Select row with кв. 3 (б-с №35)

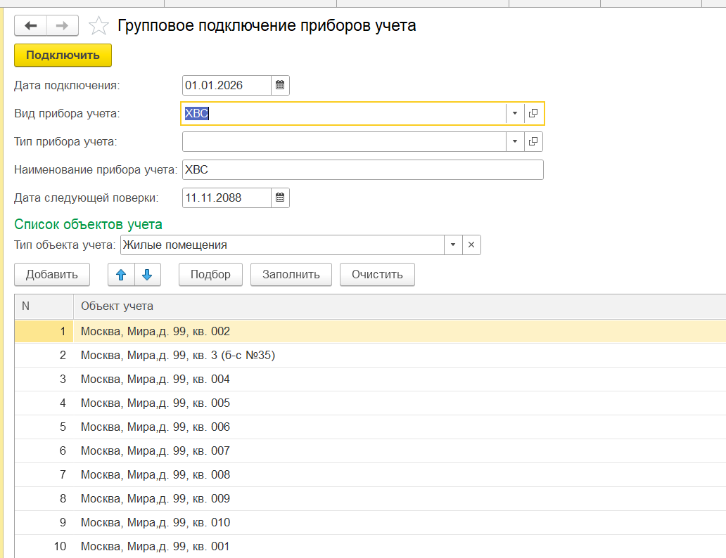point(178,356)
